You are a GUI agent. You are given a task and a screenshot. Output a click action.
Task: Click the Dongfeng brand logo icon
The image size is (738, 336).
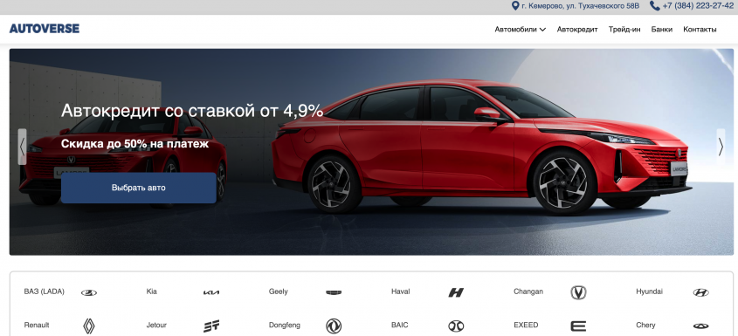[x=334, y=326]
